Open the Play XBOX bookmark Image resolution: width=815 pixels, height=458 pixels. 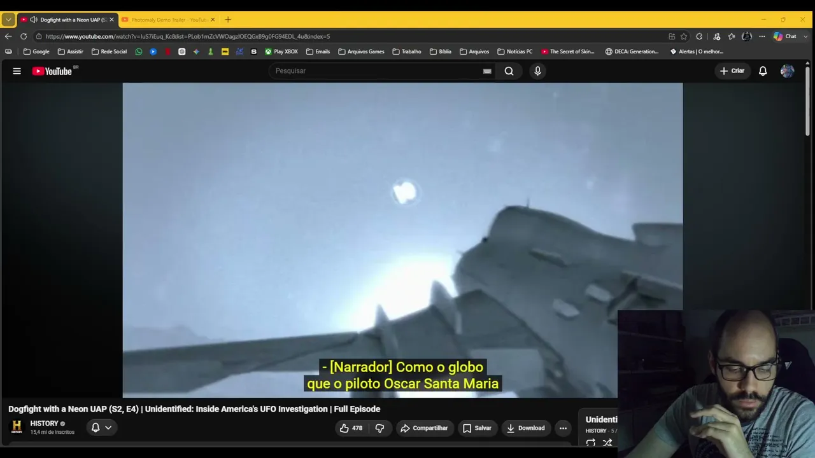click(281, 52)
